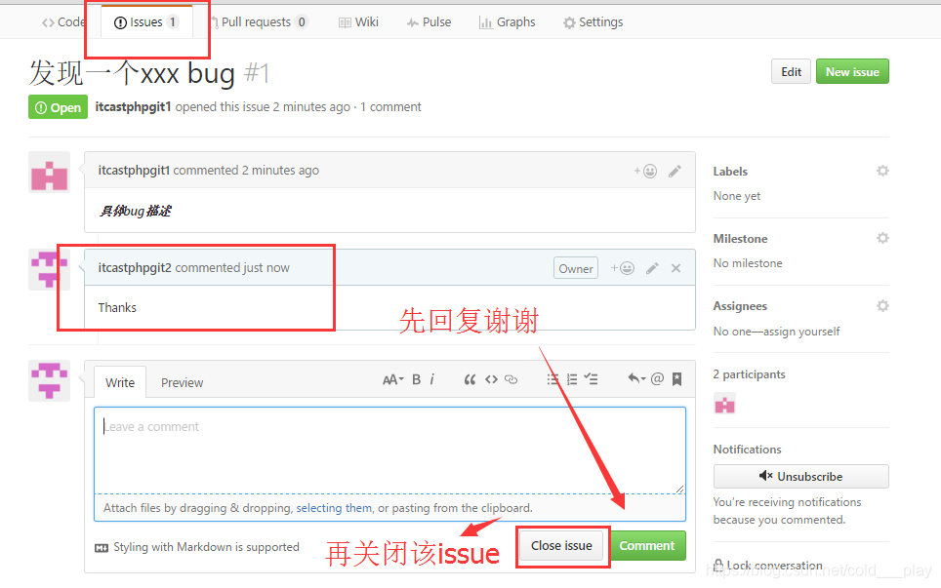This screenshot has width=941, height=588.
Task: Reference an issue with bookmark icon
Action: pos(676,378)
